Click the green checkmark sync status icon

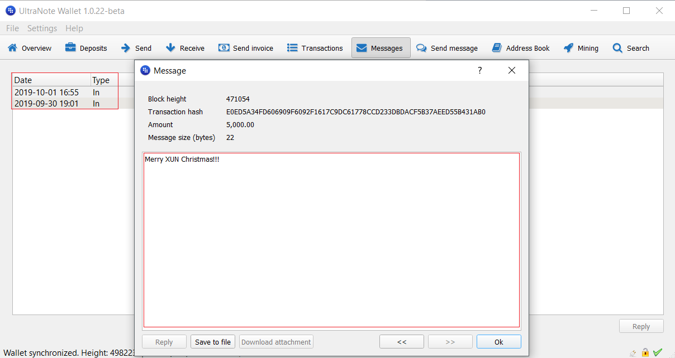point(658,352)
